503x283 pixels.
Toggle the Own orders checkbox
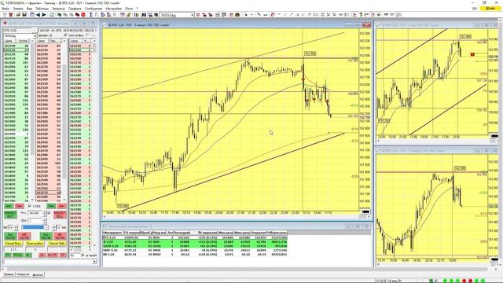click(65, 35)
